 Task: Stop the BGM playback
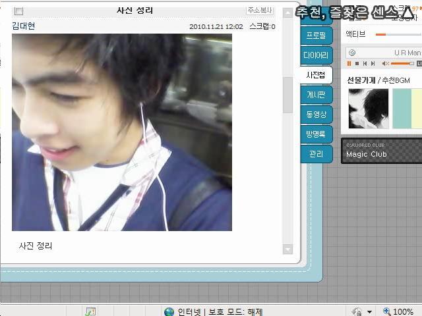(357, 64)
